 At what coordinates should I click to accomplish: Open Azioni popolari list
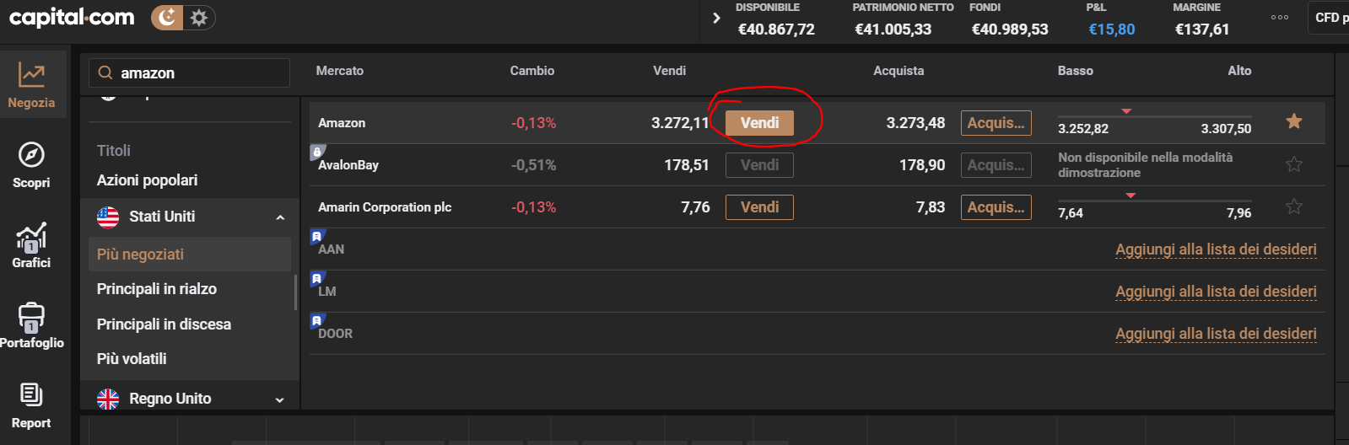pos(147,180)
